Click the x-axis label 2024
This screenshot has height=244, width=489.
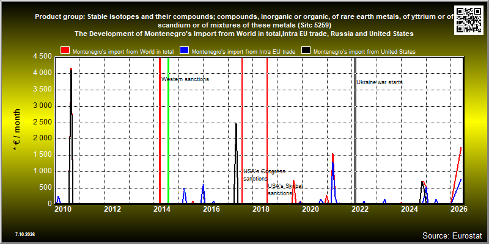click(x=410, y=209)
